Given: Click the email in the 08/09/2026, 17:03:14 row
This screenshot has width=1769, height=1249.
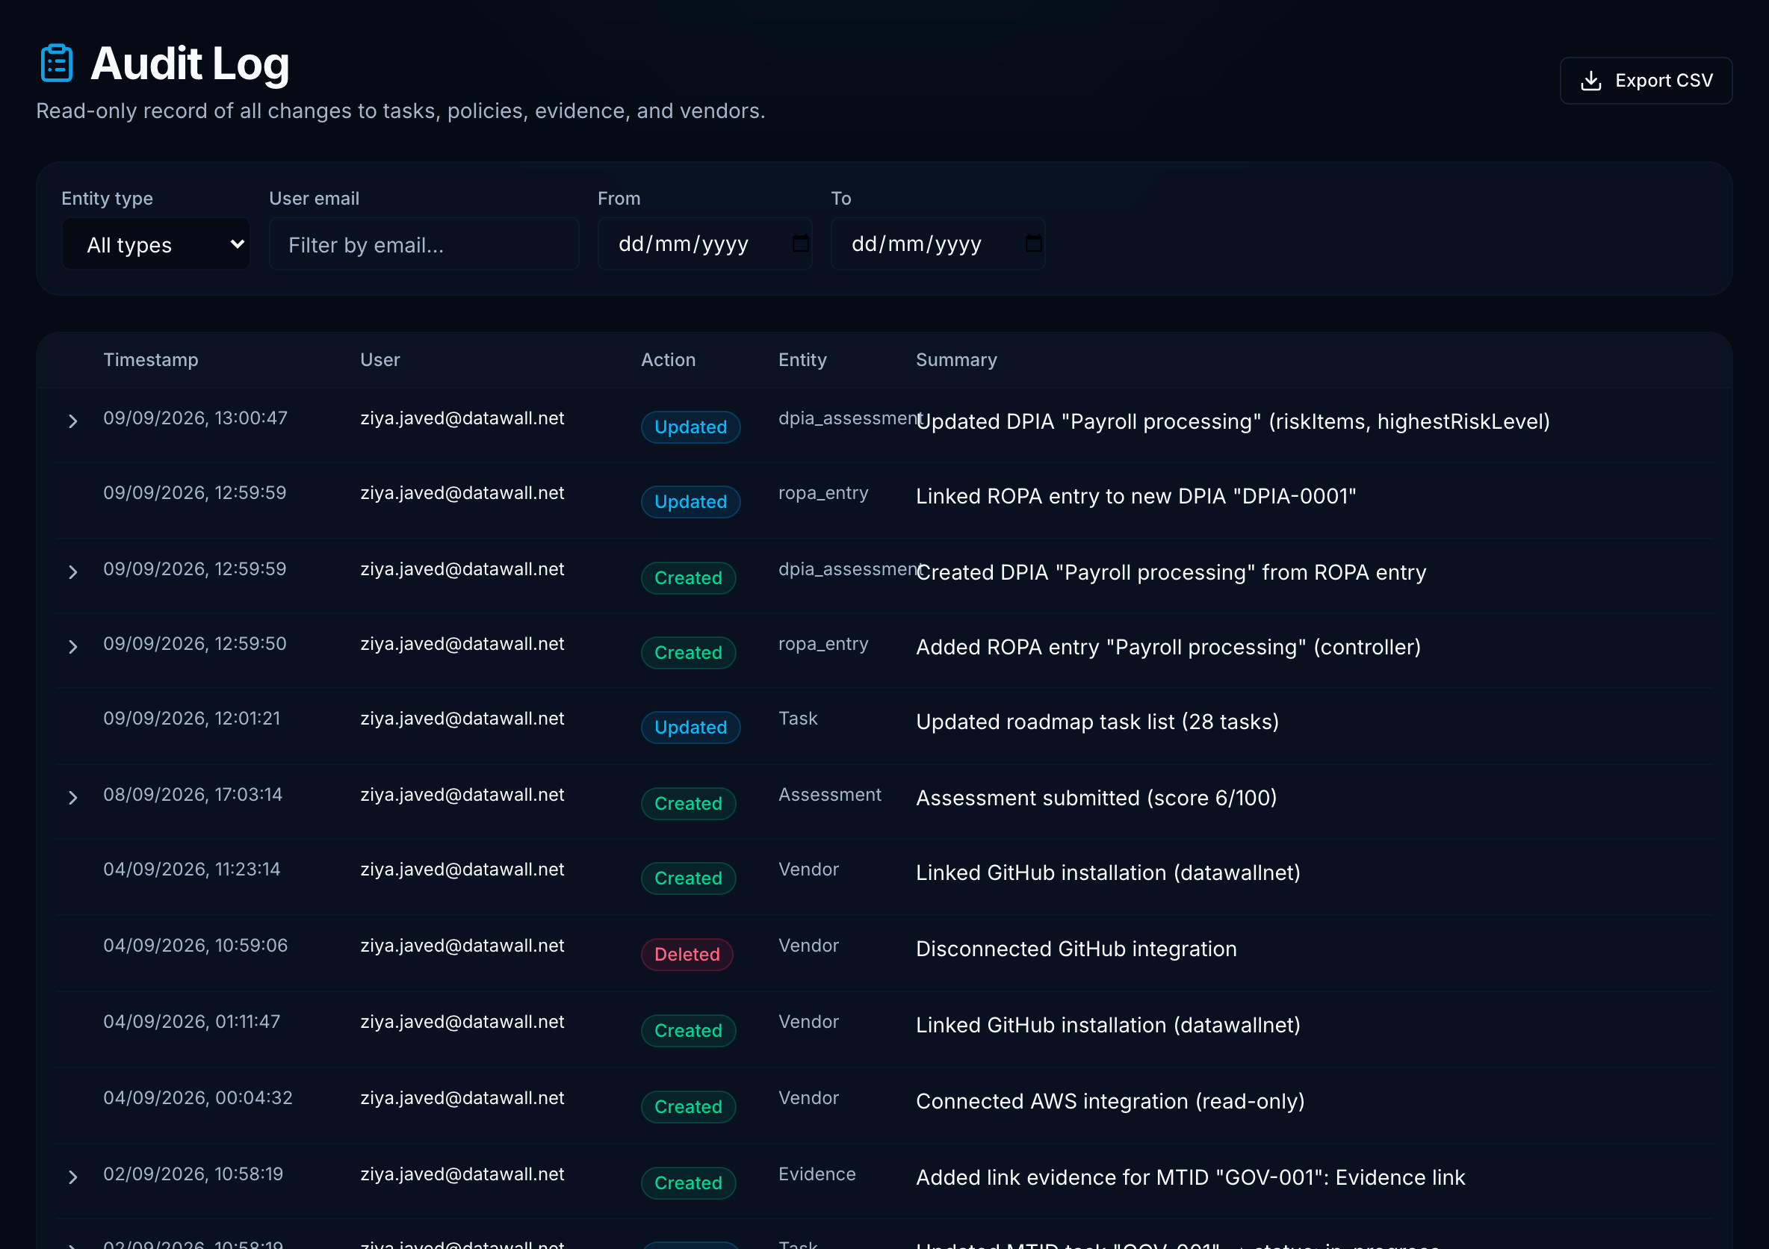Looking at the screenshot, I should tap(462, 795).
